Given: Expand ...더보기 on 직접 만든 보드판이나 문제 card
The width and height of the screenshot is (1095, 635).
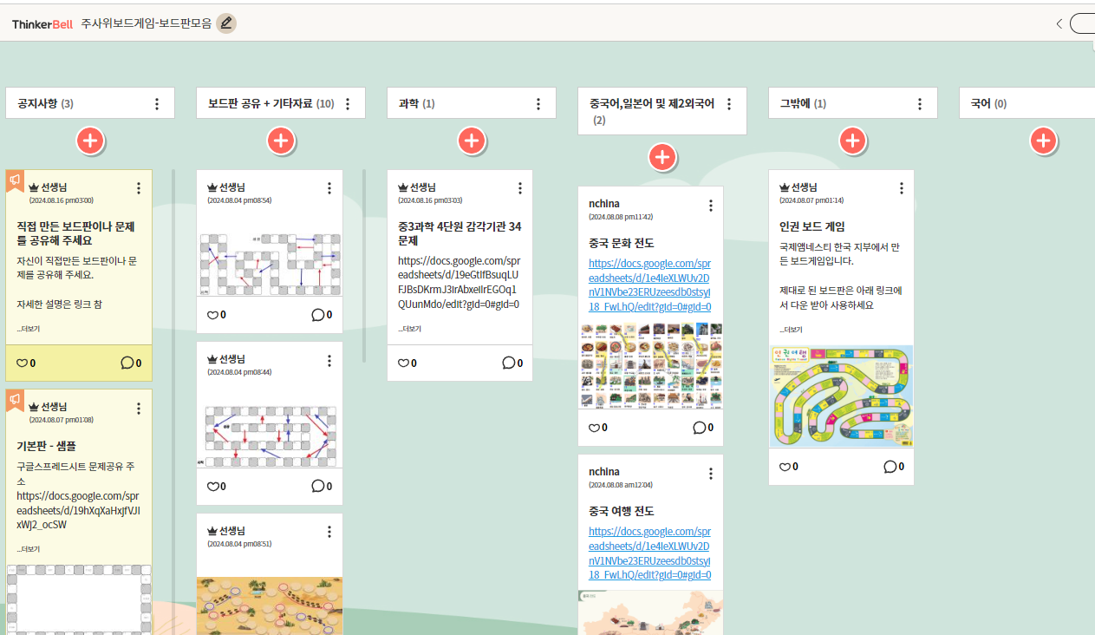Looking at the screenshot, I should pos(28,329).
